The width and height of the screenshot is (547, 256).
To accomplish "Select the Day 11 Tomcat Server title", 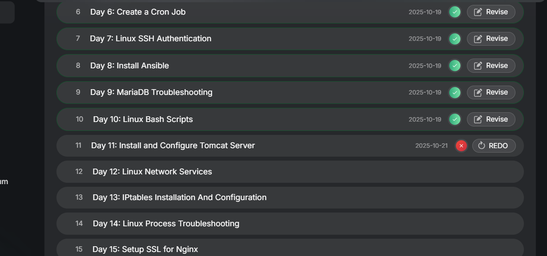I will point(173,146).
